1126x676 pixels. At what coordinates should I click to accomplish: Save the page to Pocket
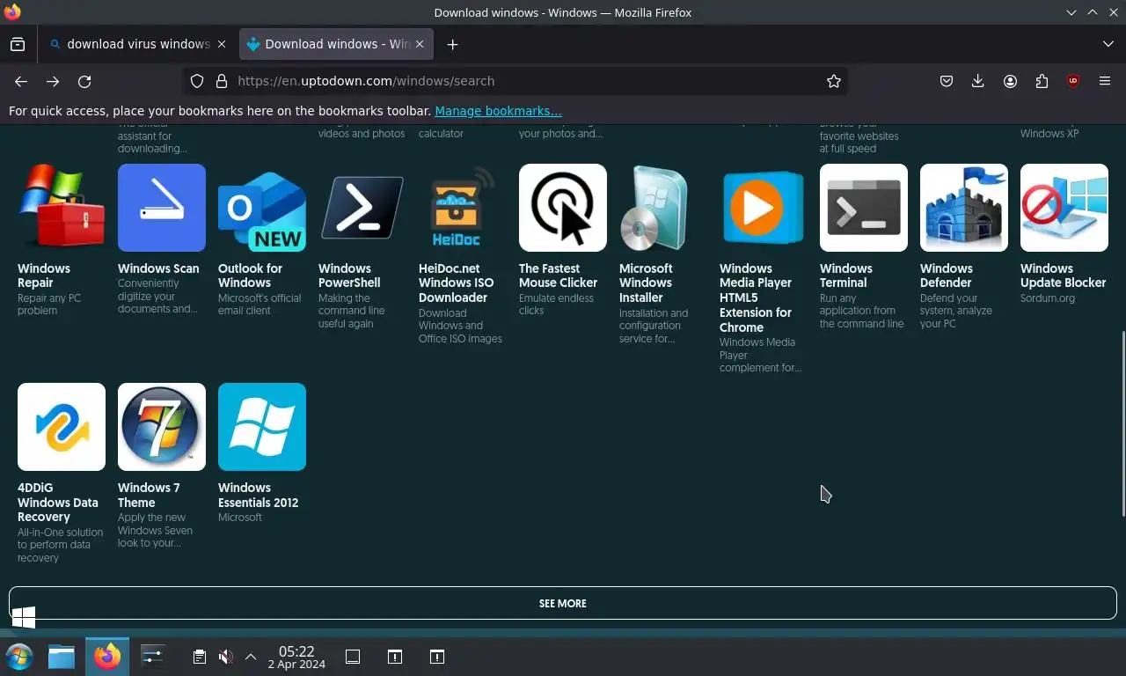coord(947,81)
